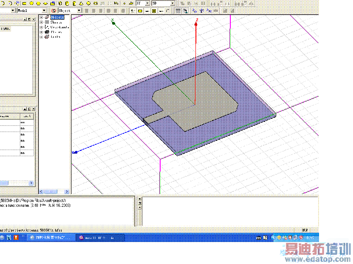Open the Ansoft HFSS taskbar button

click(101, 238)
